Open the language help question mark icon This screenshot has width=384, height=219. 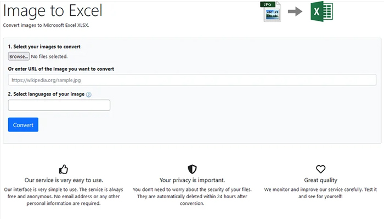(x=89, y=95)
